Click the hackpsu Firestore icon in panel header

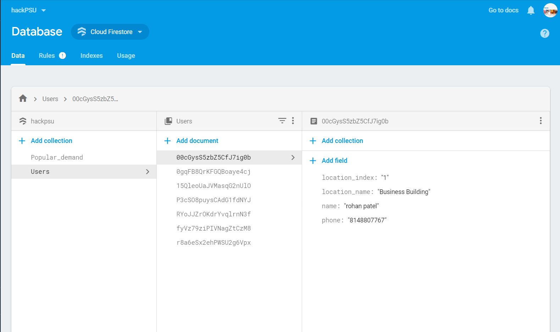tap(23, 121)
